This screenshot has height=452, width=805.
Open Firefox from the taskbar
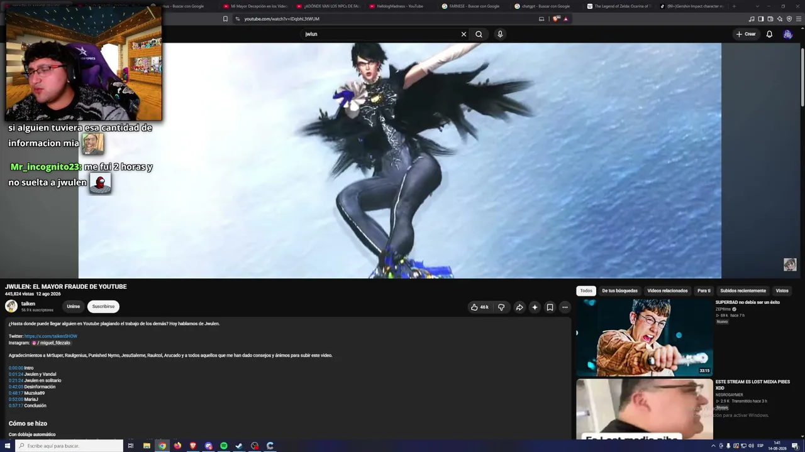click(177, 446)
